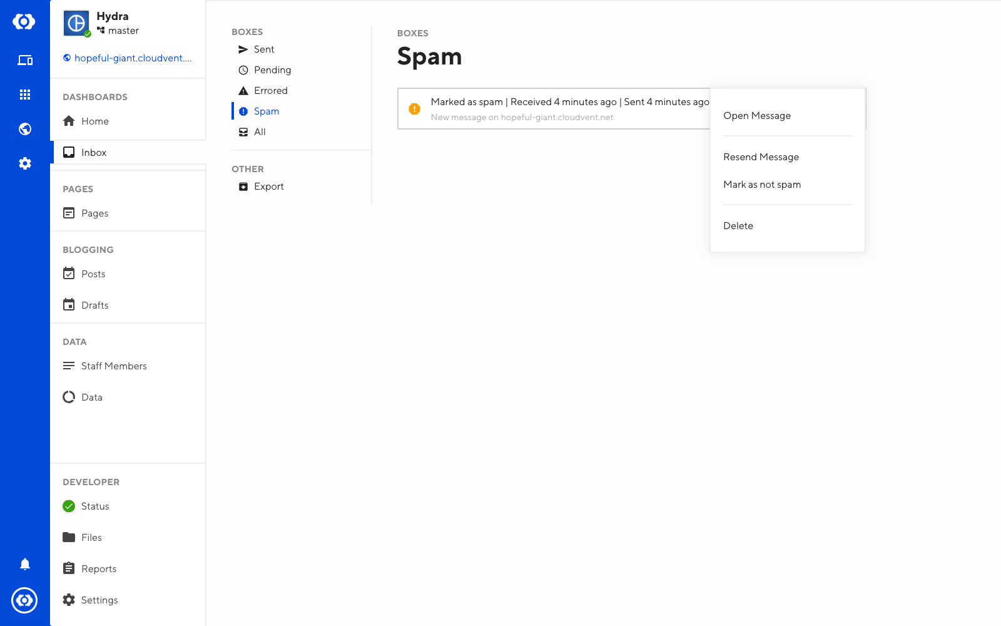Click the CloudCannon logo icon at top
1001x626 pixels.
pyautogui.click(x=24, y=22)
